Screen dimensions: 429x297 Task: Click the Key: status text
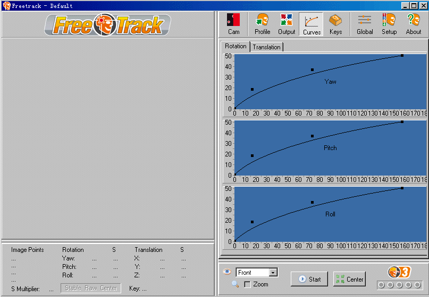138,289
